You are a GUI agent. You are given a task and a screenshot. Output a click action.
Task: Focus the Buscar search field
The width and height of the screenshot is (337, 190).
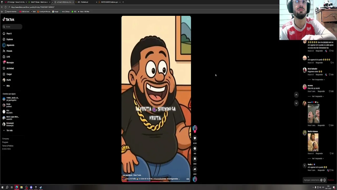[12, 27]
